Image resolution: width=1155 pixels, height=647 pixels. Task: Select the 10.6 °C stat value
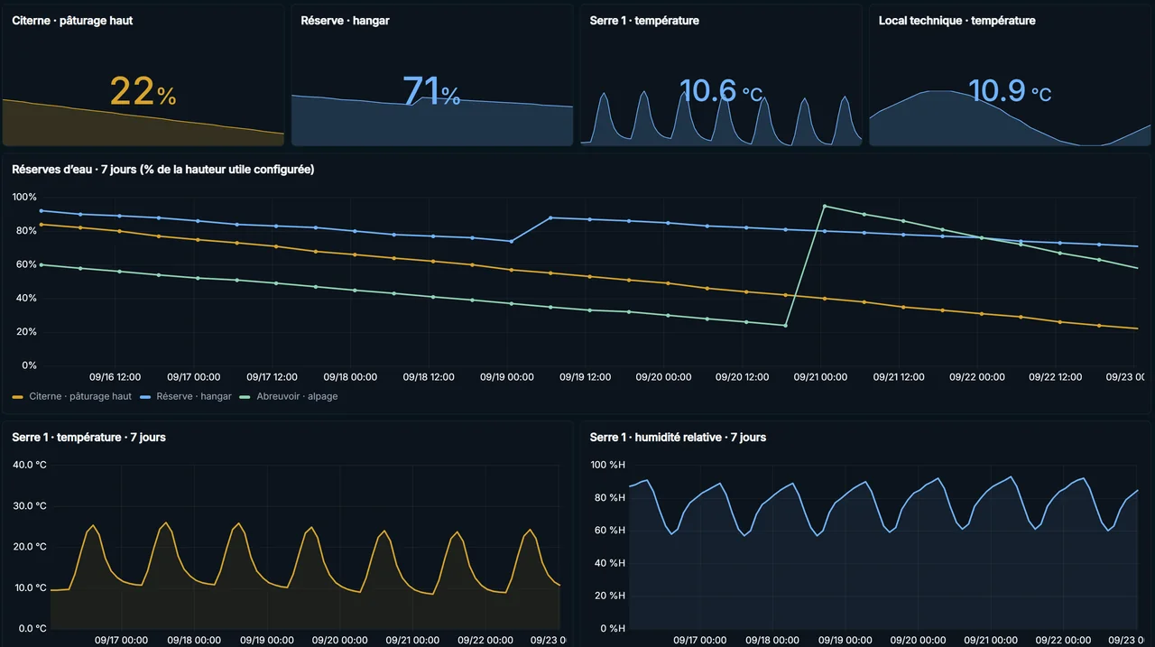[x=721, y=91]
